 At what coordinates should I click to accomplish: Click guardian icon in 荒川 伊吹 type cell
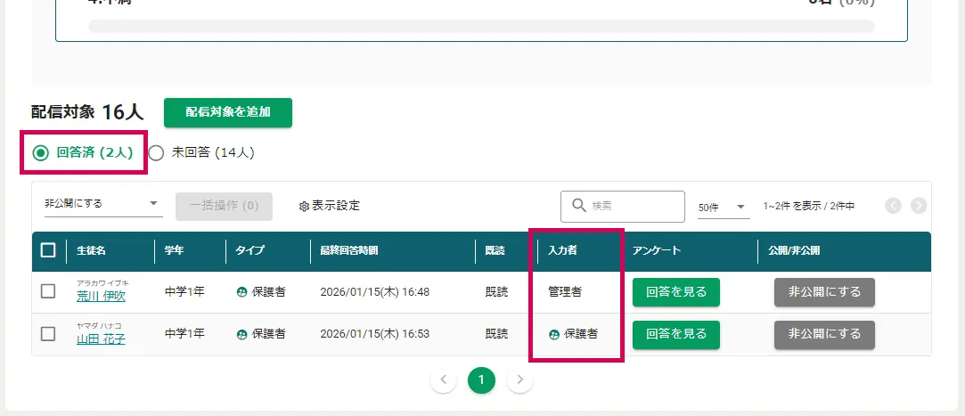241,292
